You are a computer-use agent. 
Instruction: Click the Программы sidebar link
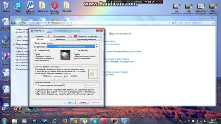click(21, 48)
